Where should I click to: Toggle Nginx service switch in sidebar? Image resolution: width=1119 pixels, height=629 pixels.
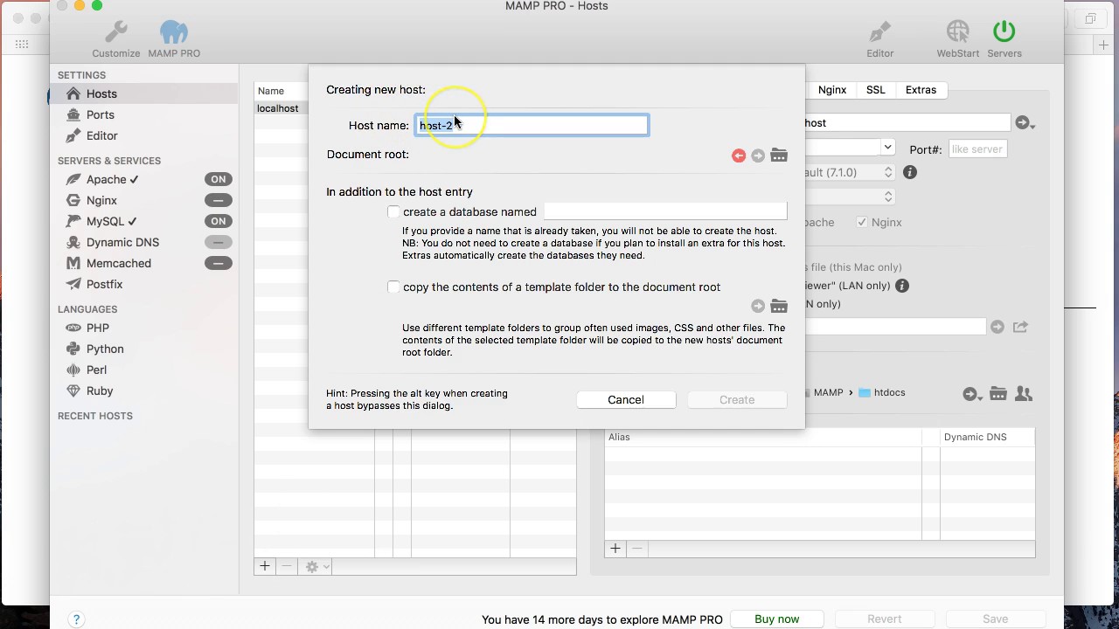tap(219, 200)
